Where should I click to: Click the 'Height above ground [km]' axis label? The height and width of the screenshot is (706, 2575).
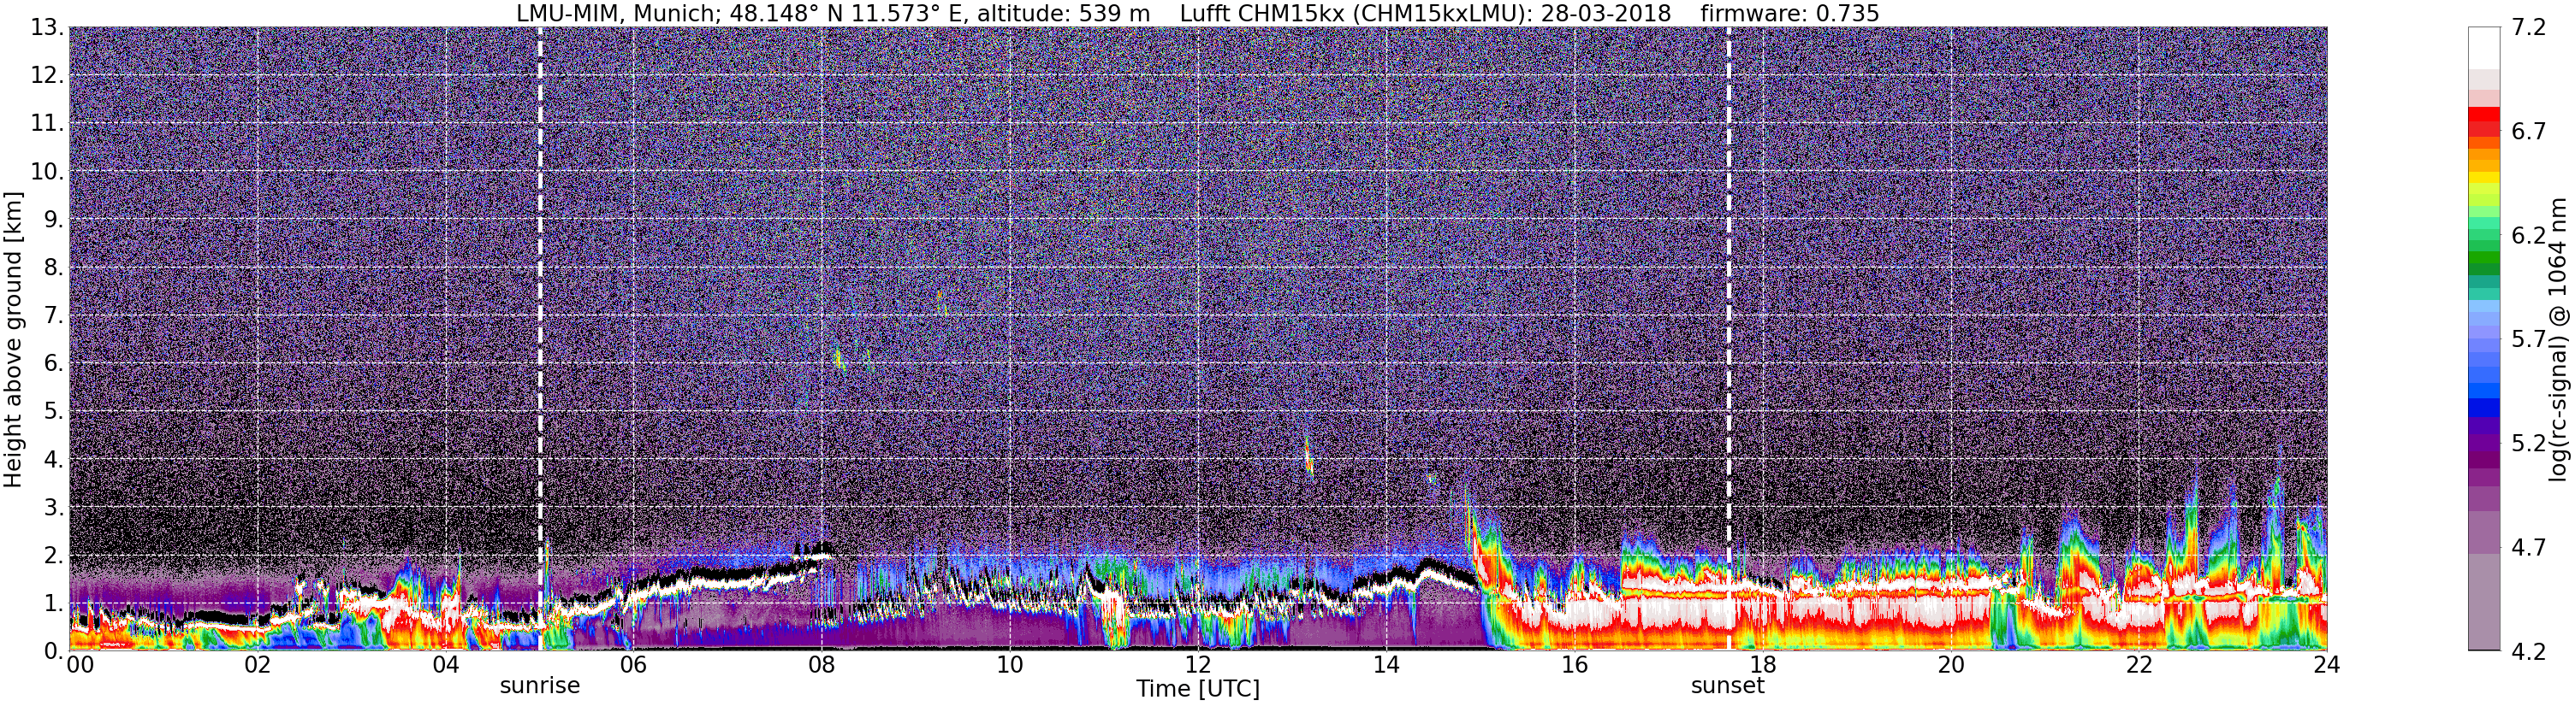(x=13, y=339)
